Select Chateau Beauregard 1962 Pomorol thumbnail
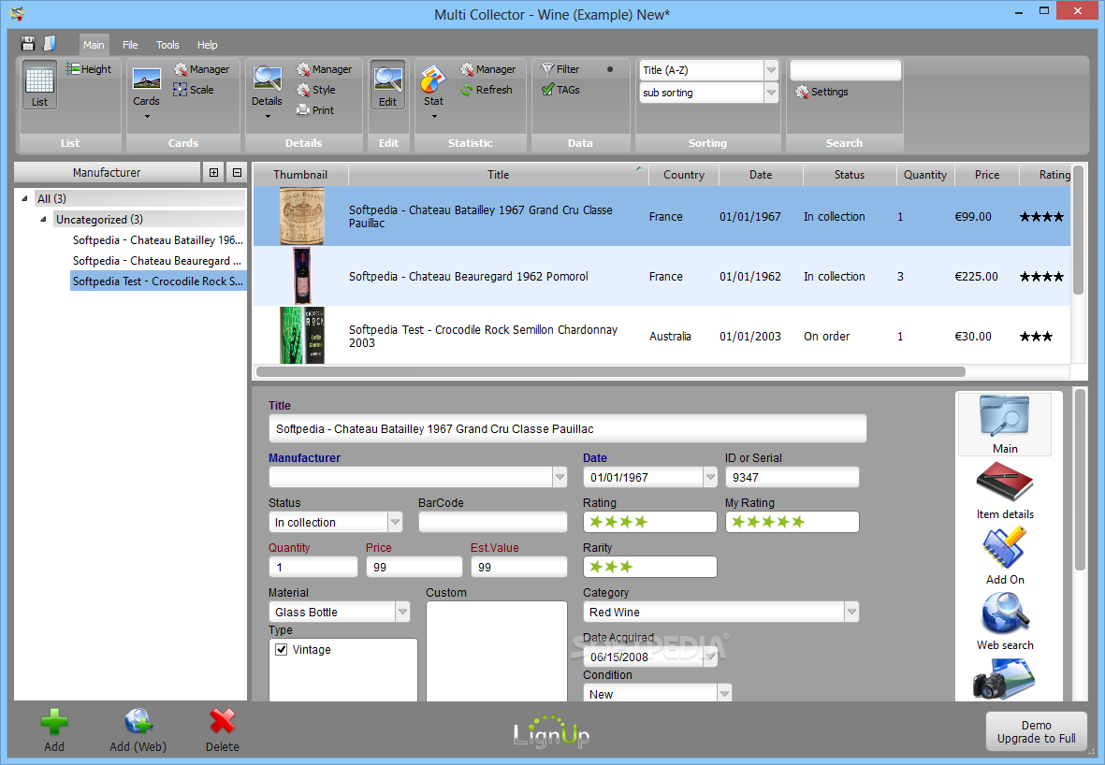This screenshot has height=765, width=1105. coord(301,276)
